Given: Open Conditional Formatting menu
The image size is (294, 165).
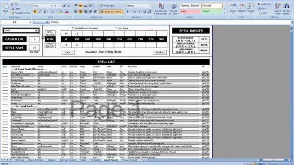Looking at the screenshot, I should click(x=161, y=9).
